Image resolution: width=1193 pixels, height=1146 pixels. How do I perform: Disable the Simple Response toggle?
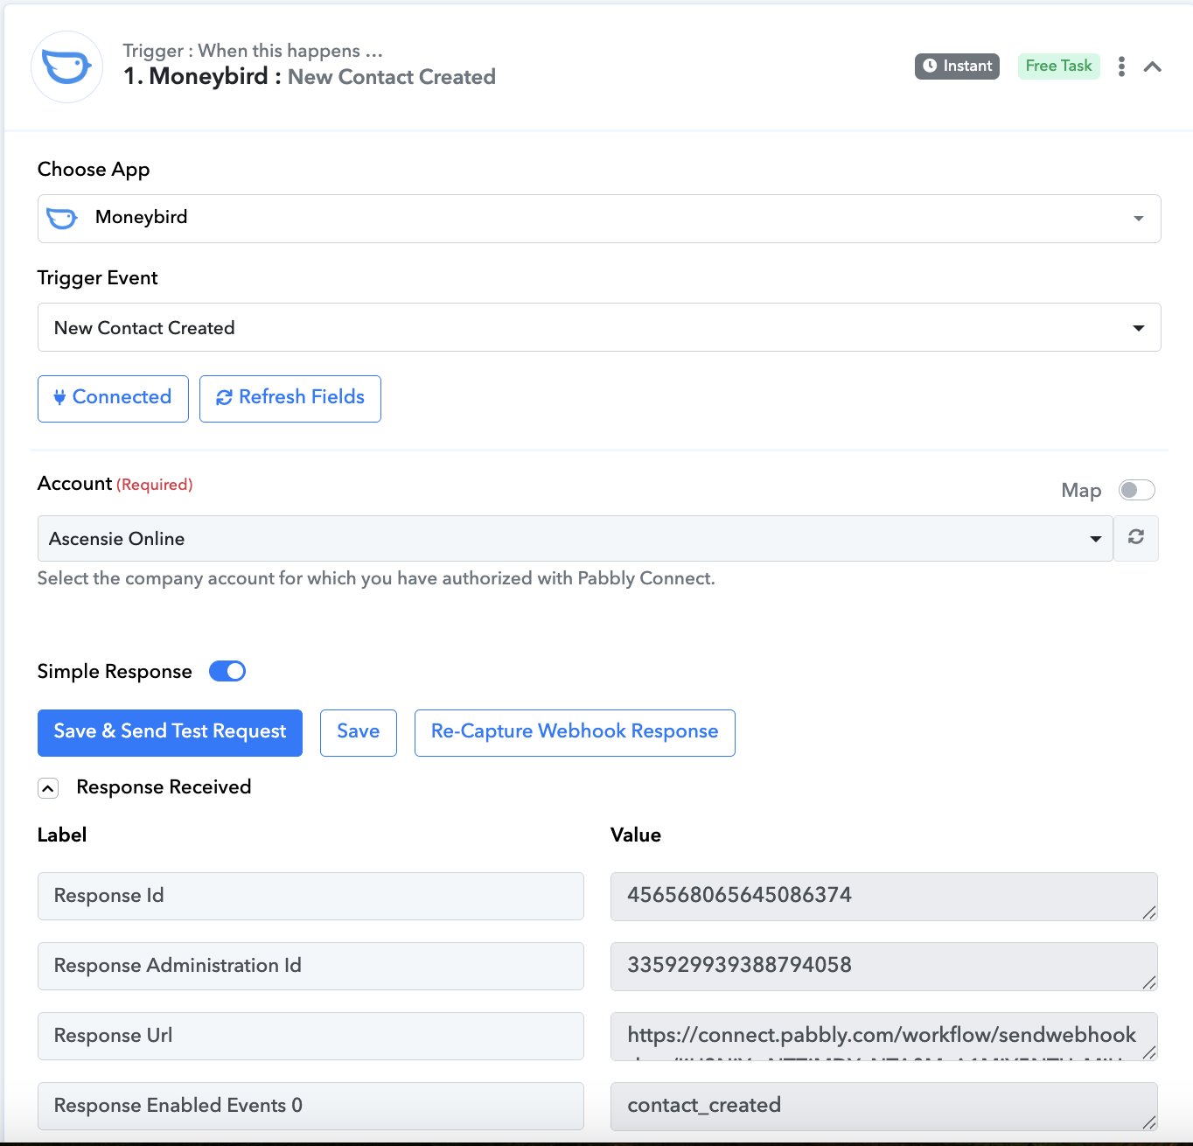click(x=227, y=671)
